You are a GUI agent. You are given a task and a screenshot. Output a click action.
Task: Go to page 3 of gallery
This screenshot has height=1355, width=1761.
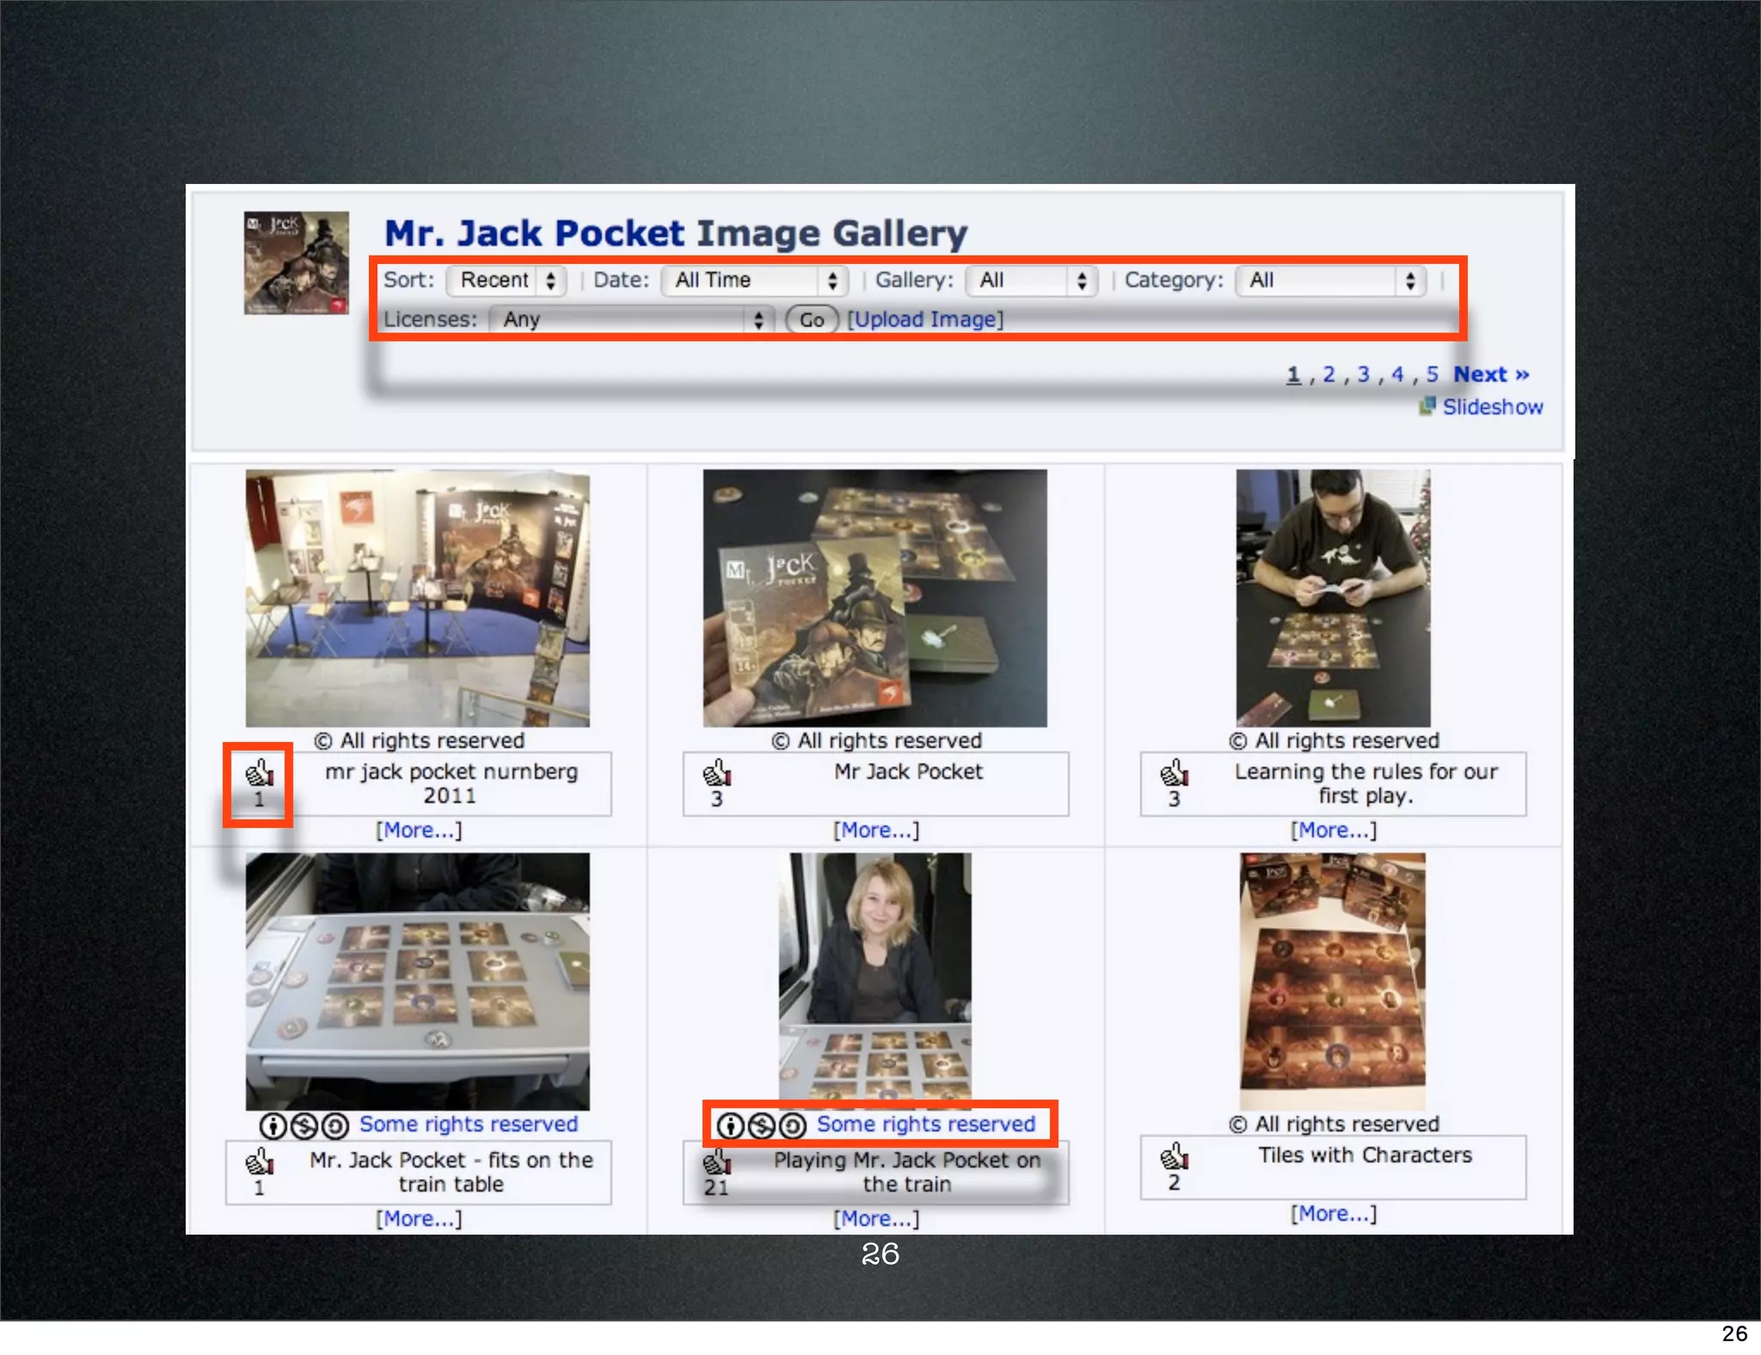1363,375
